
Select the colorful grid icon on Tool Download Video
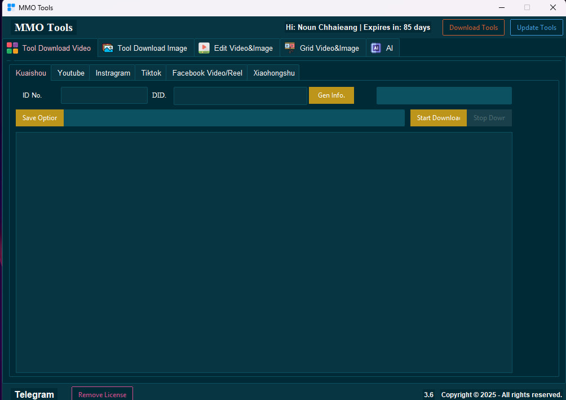[x=12, y=48]
